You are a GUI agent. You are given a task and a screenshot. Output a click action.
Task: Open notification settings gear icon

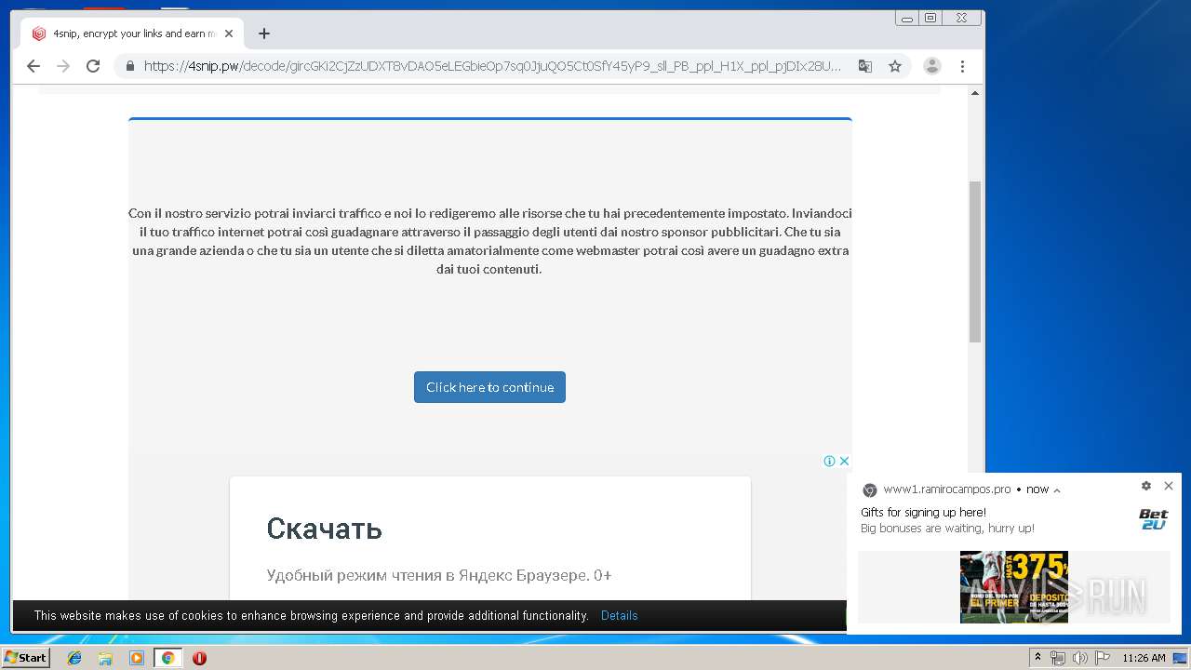point(1146,486)
